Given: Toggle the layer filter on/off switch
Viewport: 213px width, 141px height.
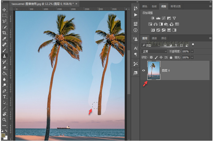Looking at the screenshot, I should pyautogui.click(x=193, y=45).
